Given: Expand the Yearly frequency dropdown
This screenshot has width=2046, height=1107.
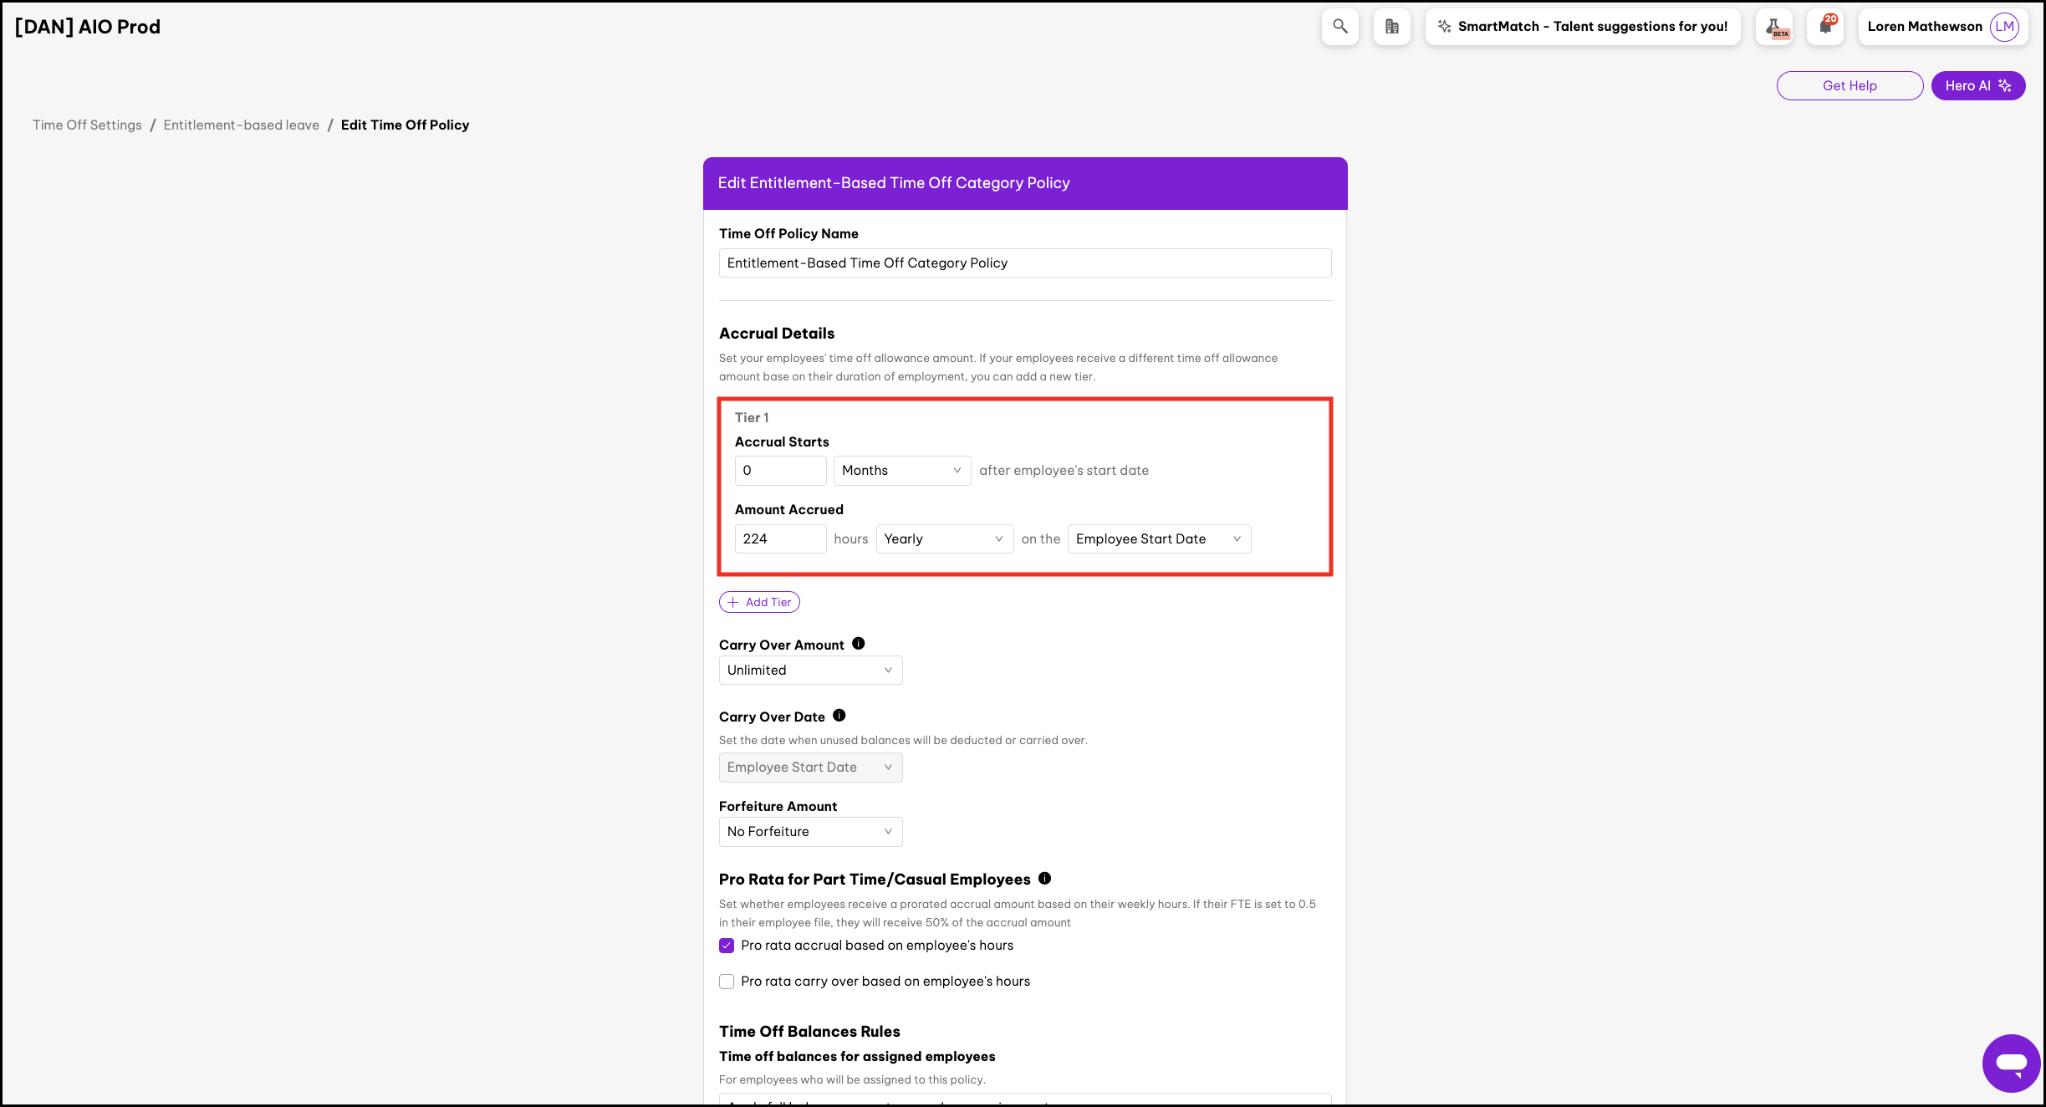Looking at the screenshot, I should pyautogui.click(x=944, y=539).
